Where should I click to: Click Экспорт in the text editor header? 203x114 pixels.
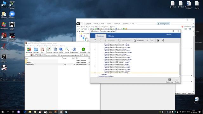click(169, 35)
